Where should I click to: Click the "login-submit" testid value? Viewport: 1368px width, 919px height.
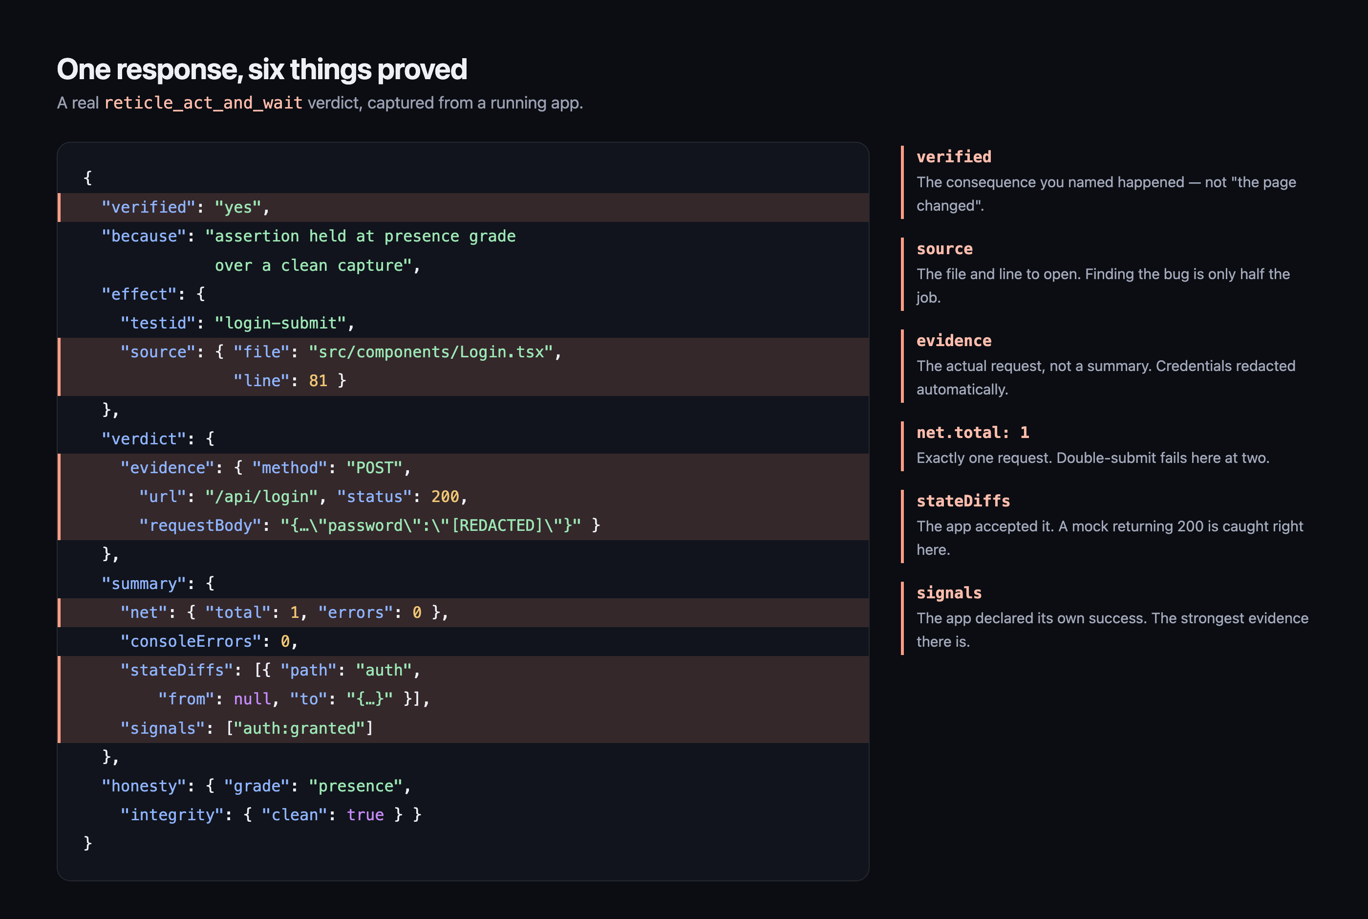tap(280, 323)
